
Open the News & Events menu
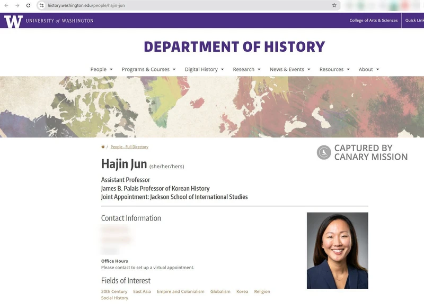click(x=289, y=69)
